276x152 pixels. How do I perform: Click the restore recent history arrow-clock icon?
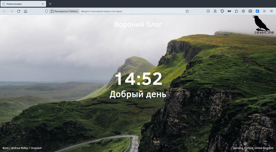222,11
